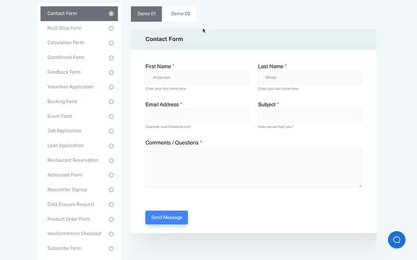Switch to the Demo 01 tab

tap(146, 13)
